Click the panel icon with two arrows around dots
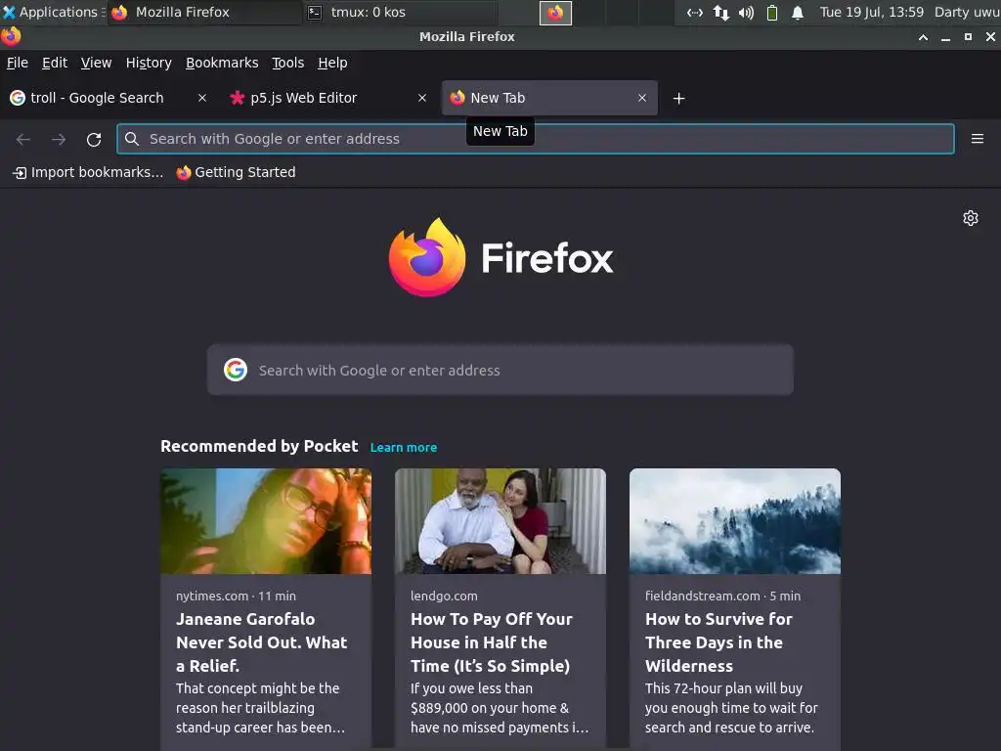This screenshot has width=1001, height=751. 695,12
